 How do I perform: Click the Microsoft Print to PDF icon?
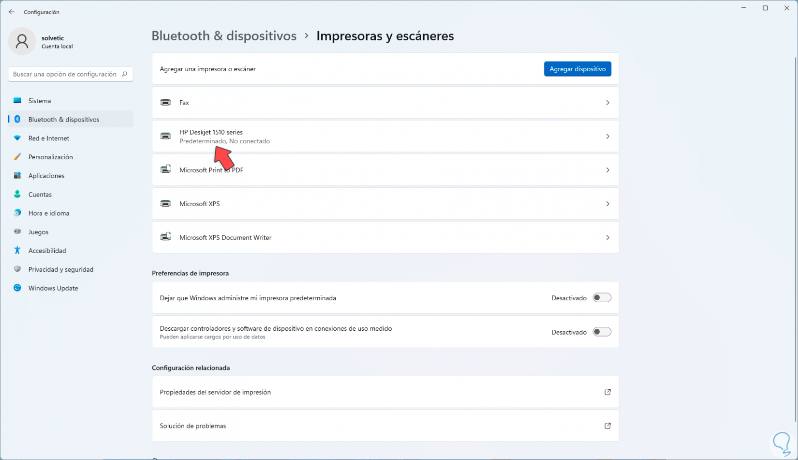pyautogui.click(x=165, y=170)
